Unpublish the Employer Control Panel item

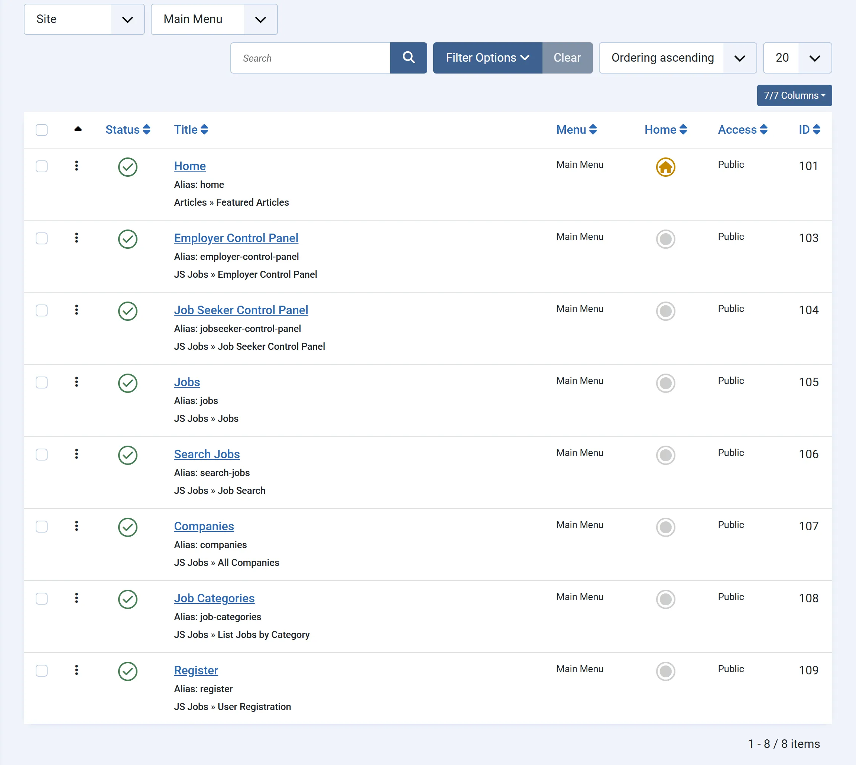coord(128,239)
